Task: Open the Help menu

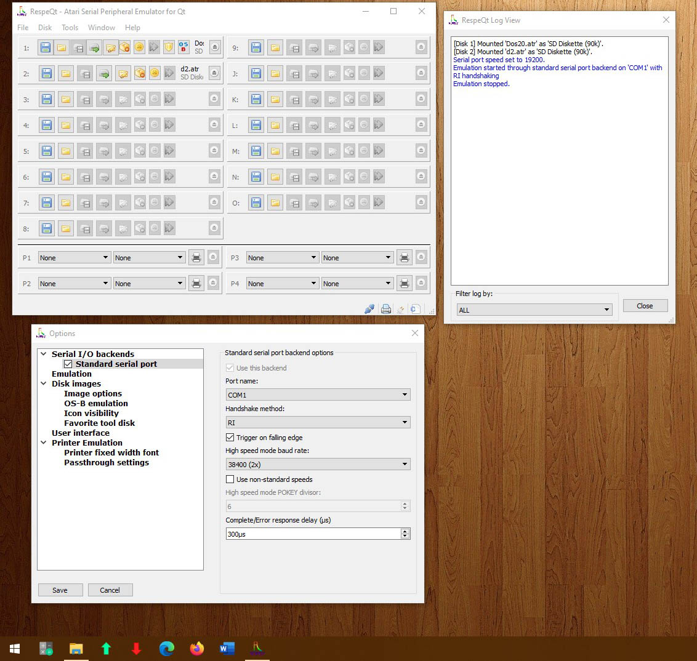Action: [132, 28]
